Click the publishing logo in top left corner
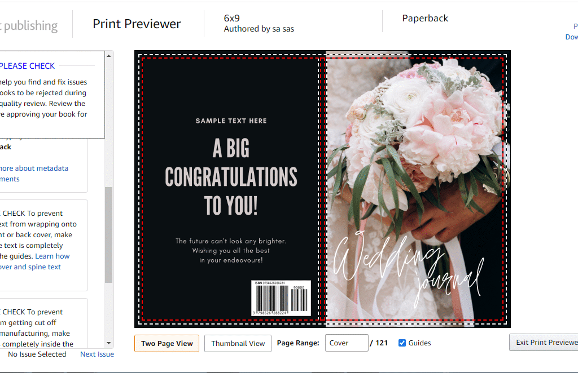The width and height of the screenshot is (578, 373). click(28, 25)
